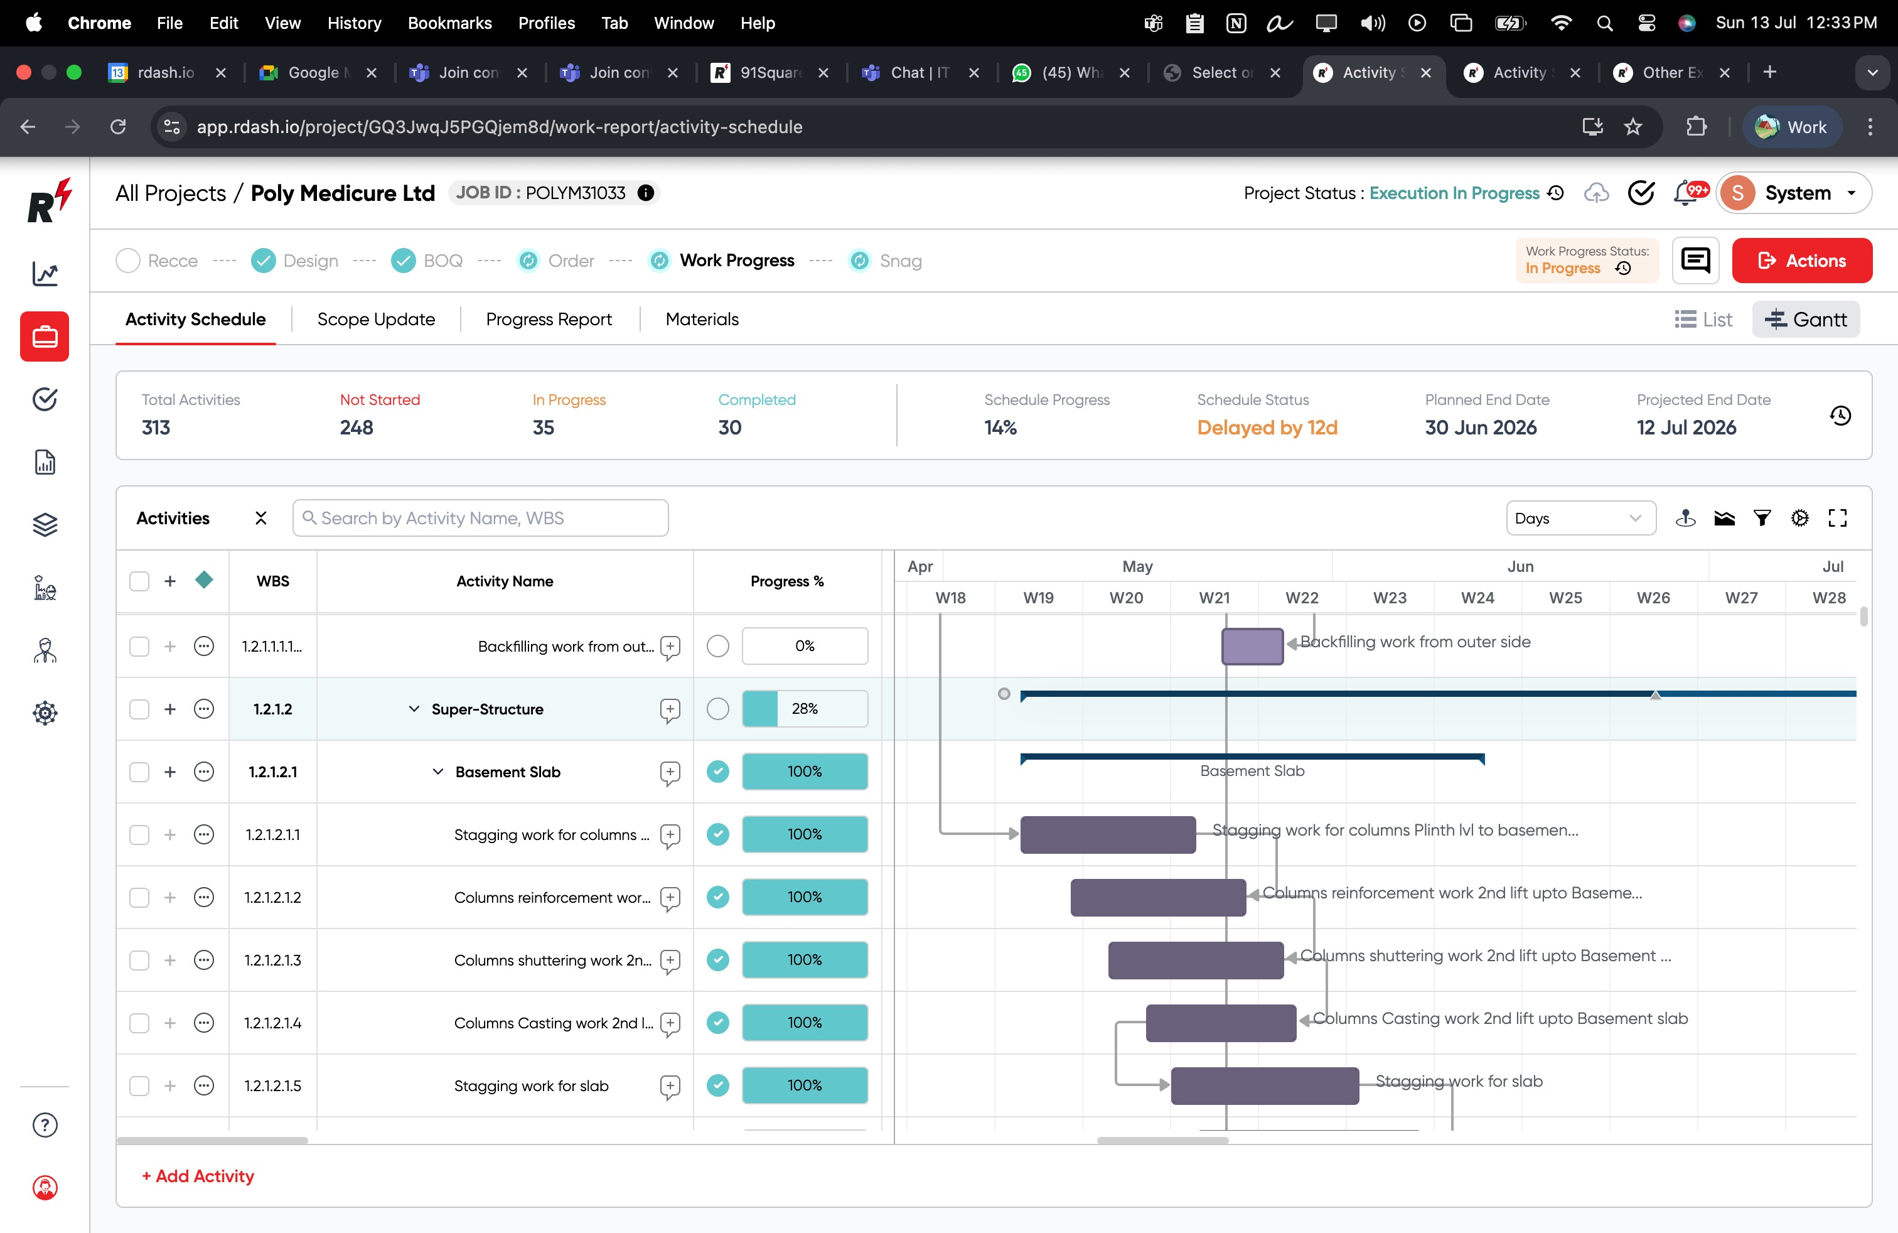The image size is (1898, 1233).
Task: Enter fullscreen mode for the Gantt view
Action: [1837, 519]
